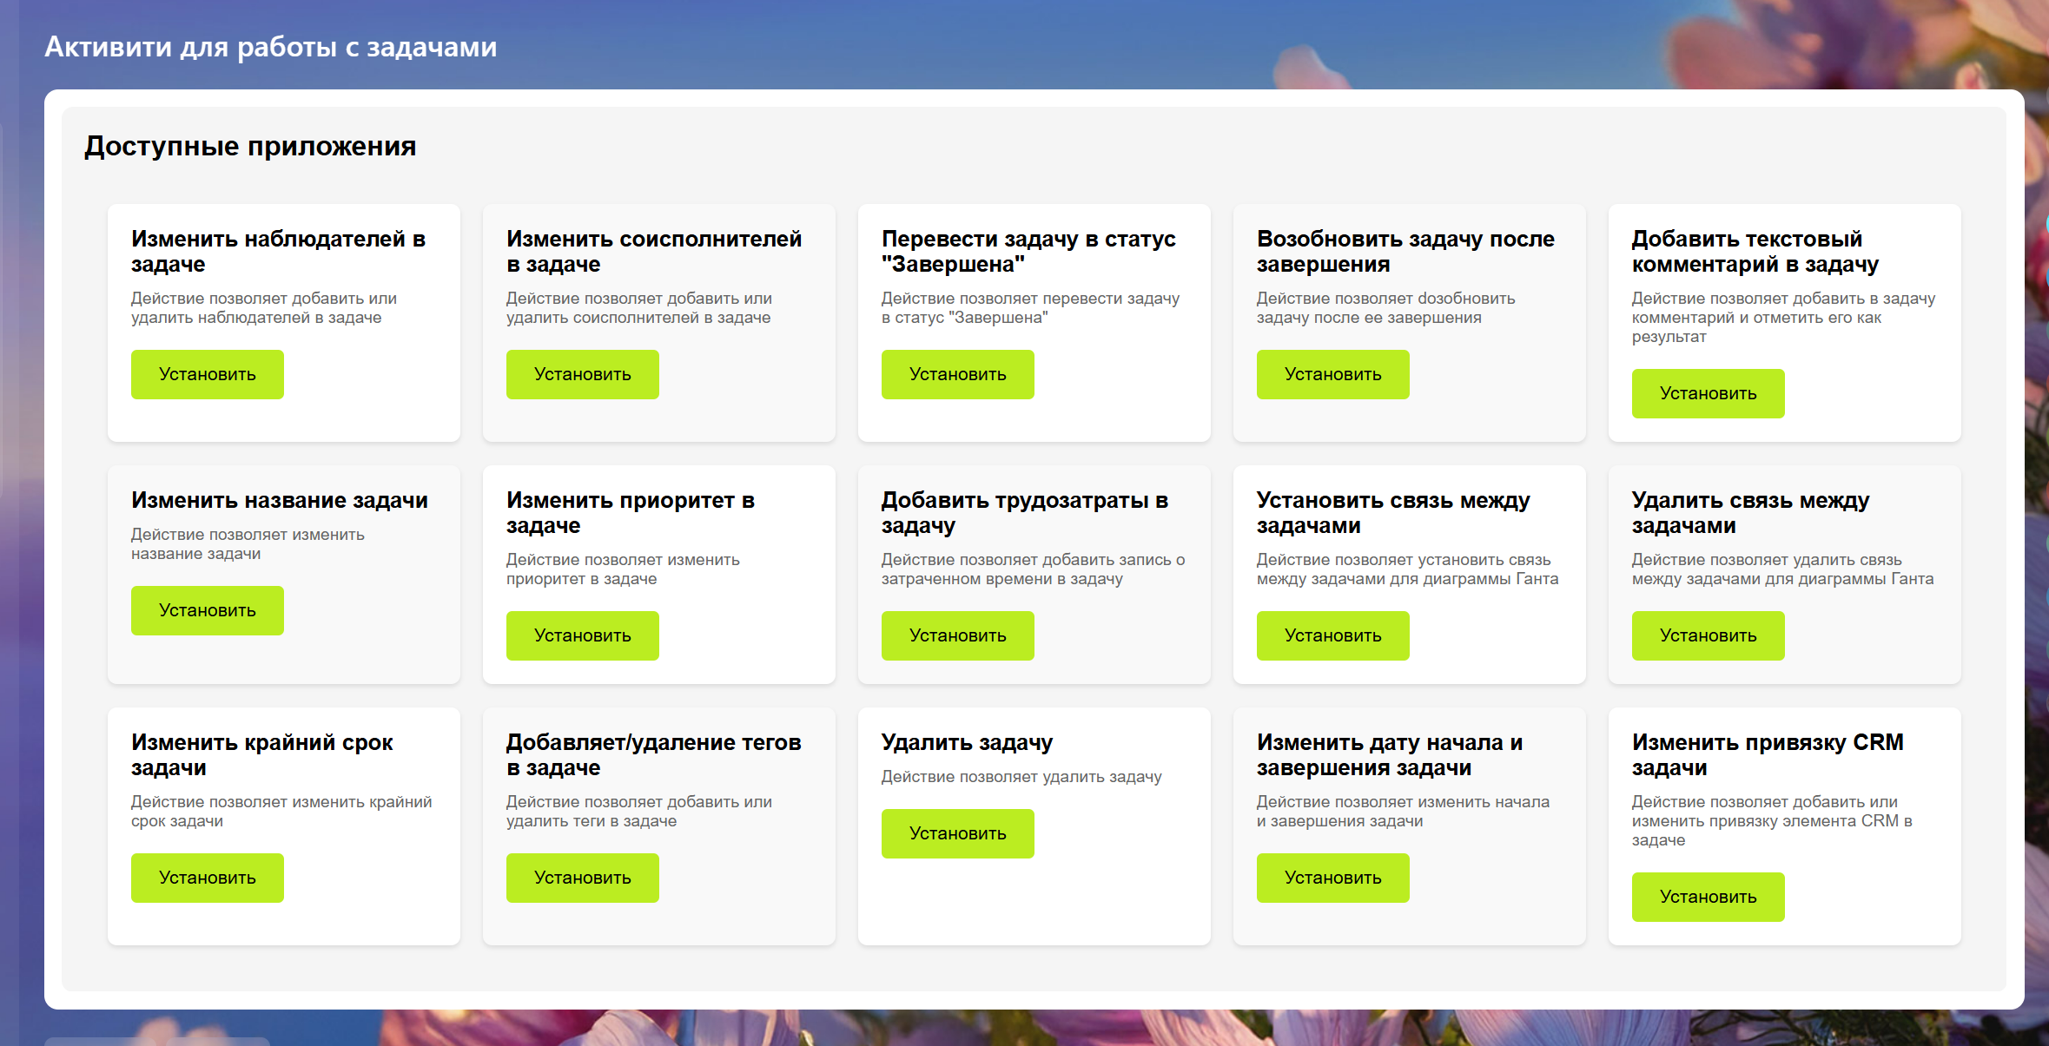Viewport: 2049px width, 1046px height.
Task: Install the 'Изменить приоритет в задаче' app
Action: [582, 635]
